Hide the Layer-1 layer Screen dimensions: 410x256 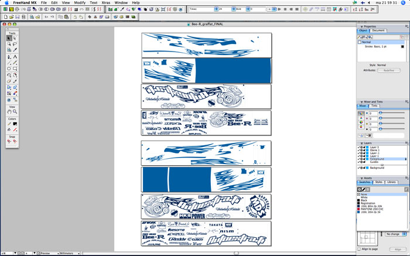click(x=358, y=153)
